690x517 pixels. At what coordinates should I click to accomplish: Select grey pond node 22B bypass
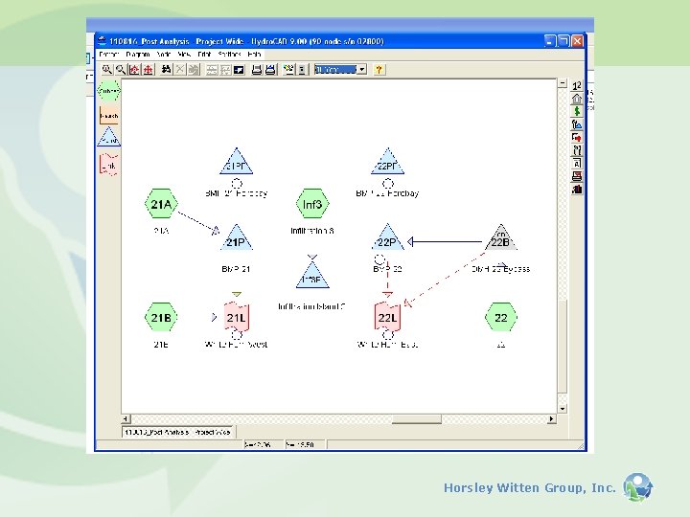501,238
